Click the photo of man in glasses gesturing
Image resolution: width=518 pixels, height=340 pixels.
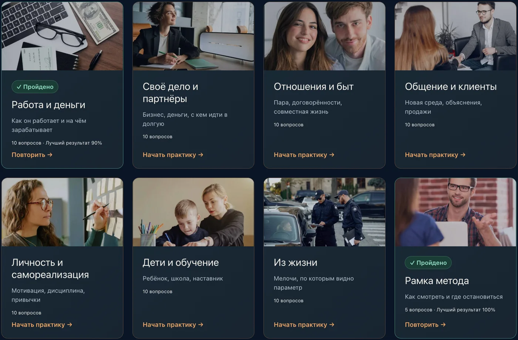(455, 212)
